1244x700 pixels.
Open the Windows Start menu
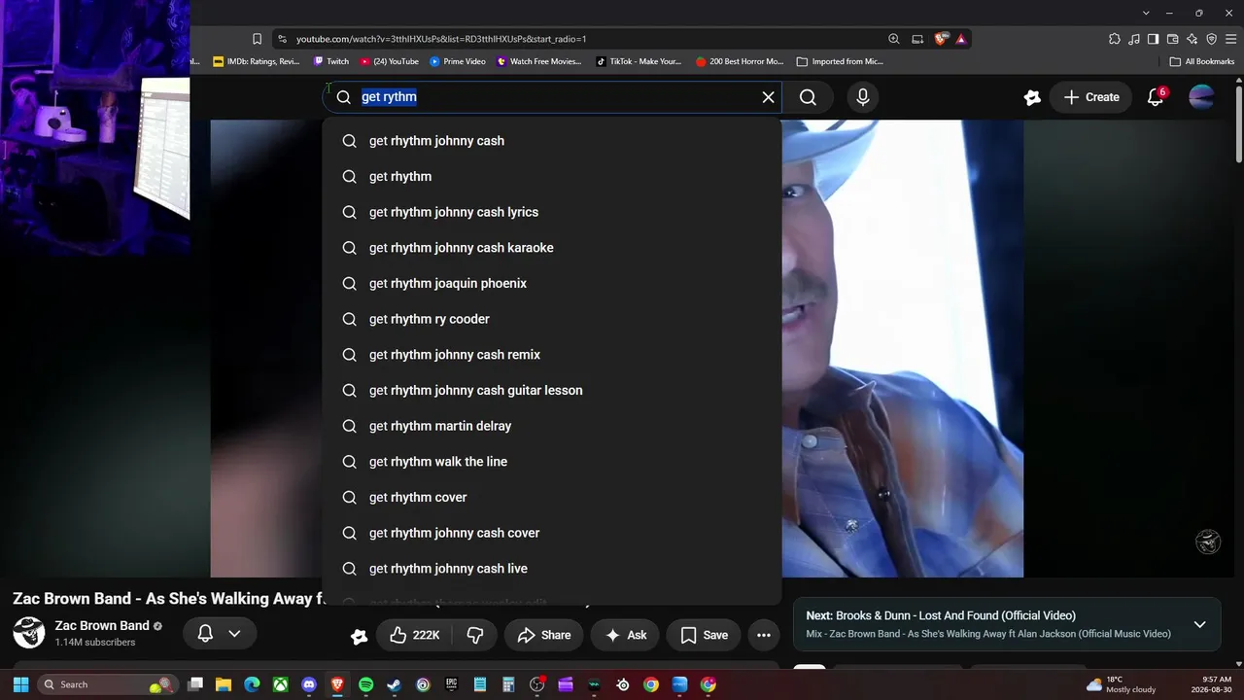pos(20,684)
